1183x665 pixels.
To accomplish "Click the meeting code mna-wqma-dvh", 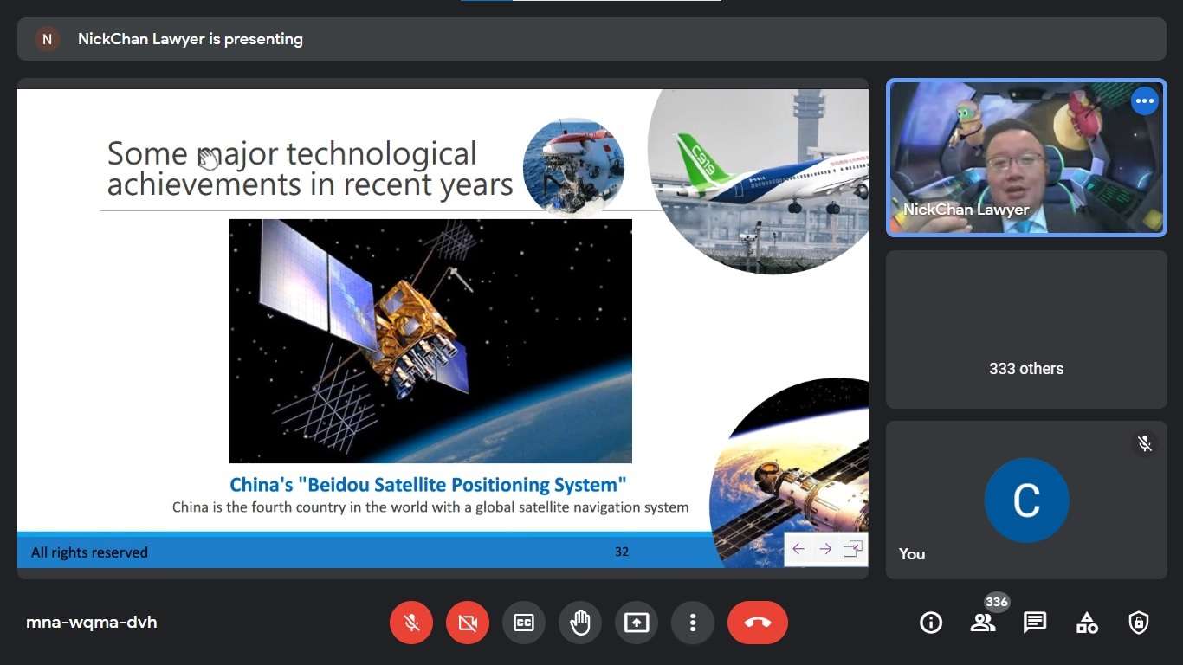I will click(92, 623).
